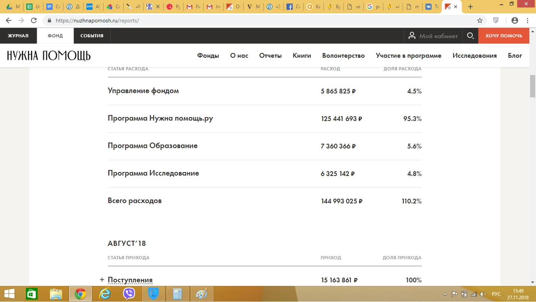This screenshot has width=536, height=302.
Task: Expand the Поступления row with plus sign
Action: 102,280
